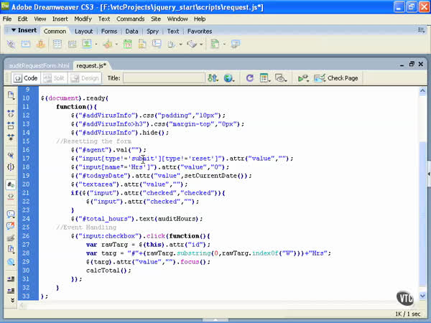This screenshot has height=323, width=431.
Task: Click in the Title input field
Action: [x=163, y=78]
